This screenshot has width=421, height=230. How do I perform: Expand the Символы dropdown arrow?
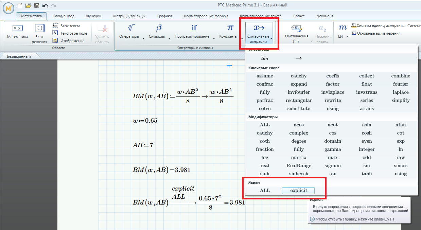tap(169, 38)
